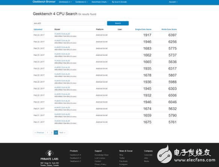This screenshot has height=167, width=219.
Task: Jump to results page 1
Action: 47,133
